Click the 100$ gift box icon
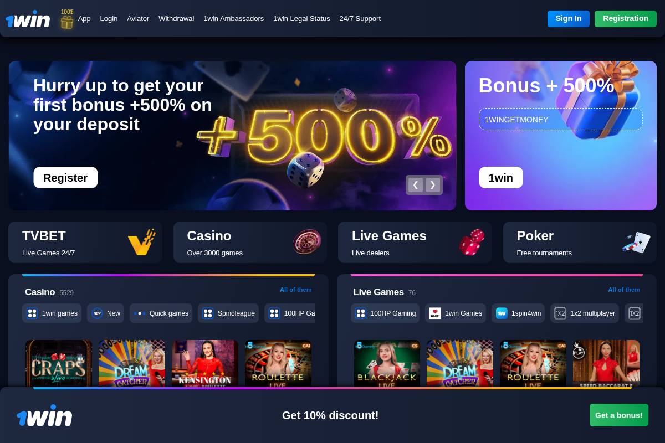This screenshot has width=665, height=443. click(x=67, y=19)
